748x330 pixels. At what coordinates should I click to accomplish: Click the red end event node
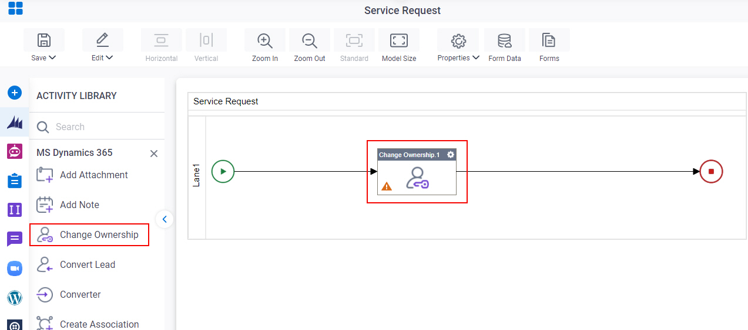point(711,172)
